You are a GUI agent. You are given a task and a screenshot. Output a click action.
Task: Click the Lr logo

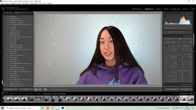tap(3, 9)
